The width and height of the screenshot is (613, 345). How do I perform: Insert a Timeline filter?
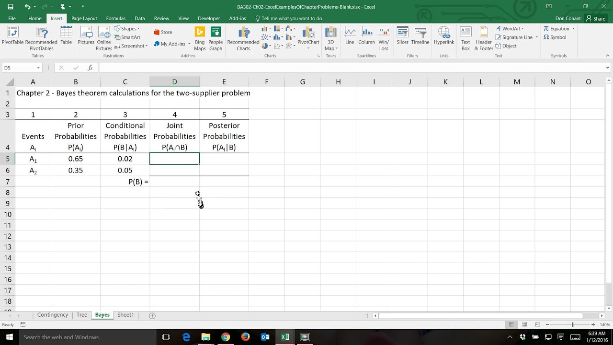[x=420, y=35]
